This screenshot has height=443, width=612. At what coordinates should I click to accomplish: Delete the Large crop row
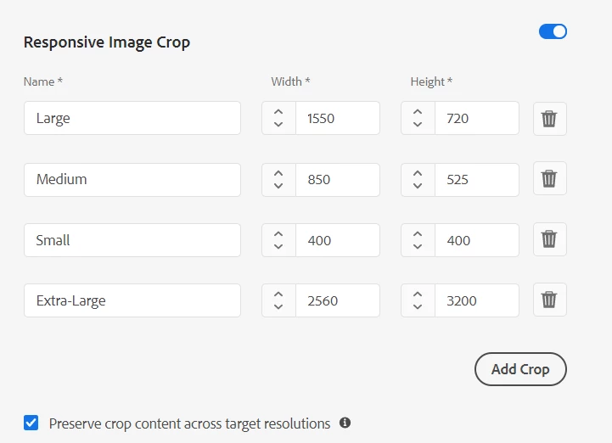(x=549, y=119)
